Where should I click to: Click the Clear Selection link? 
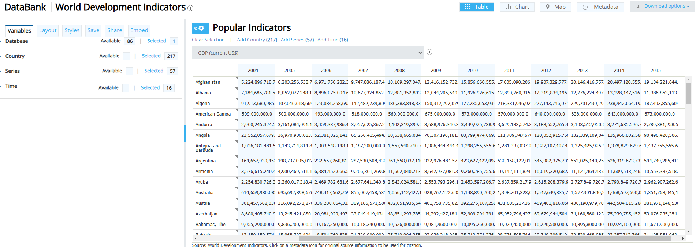pyautogui.click(x=208, y=40)
